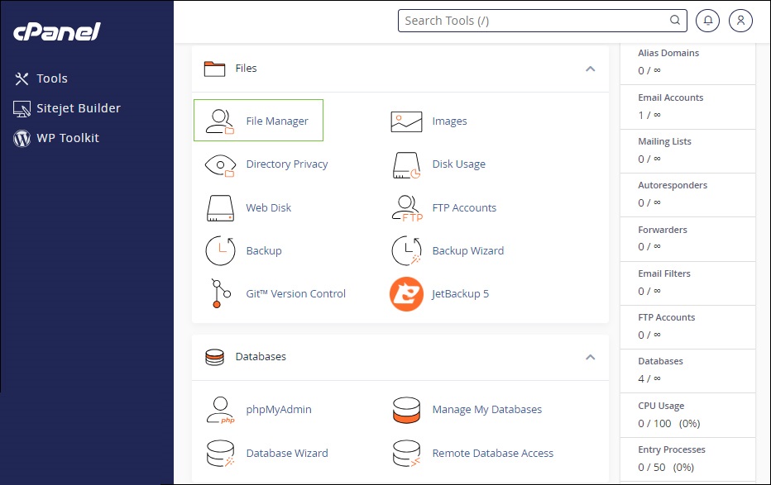Click the notifications bell icon
This screenshot has height=485, width=771.
[x=707, y=21]
